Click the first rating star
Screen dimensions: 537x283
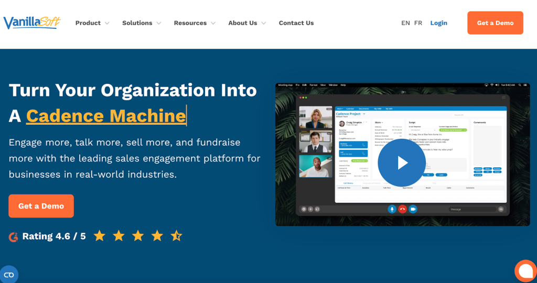[x=100, y=236]
